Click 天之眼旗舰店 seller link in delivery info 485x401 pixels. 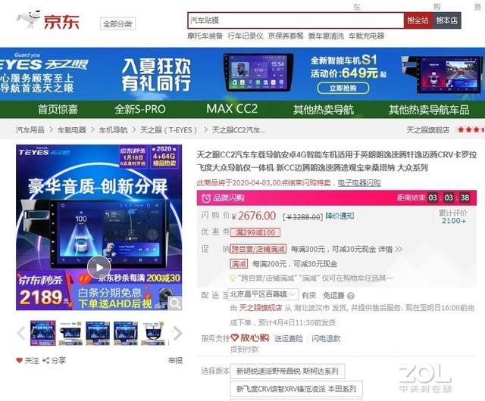261,308
